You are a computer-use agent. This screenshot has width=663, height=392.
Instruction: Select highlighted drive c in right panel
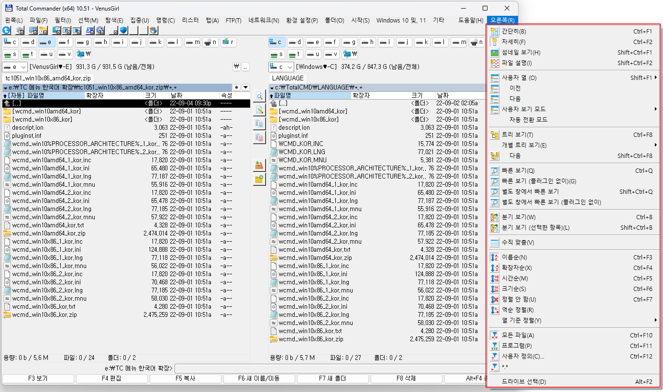(x=276, y=42)
